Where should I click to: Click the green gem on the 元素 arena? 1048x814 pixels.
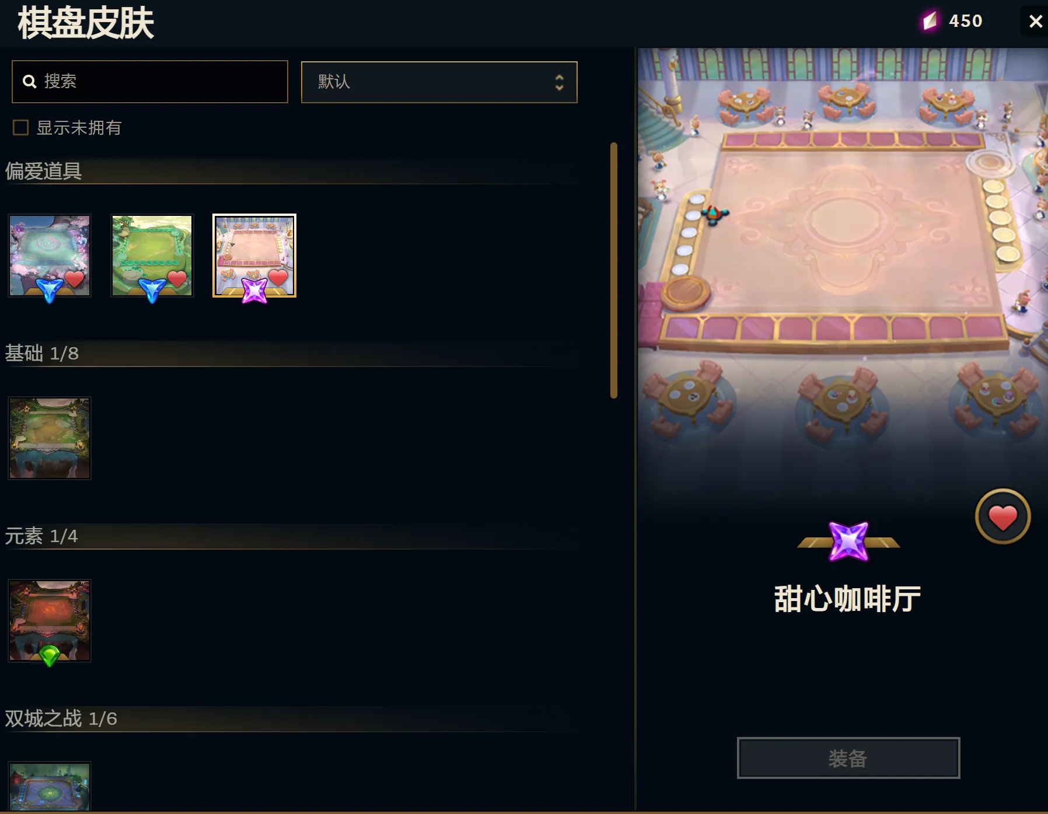click(x=50, y=656)
